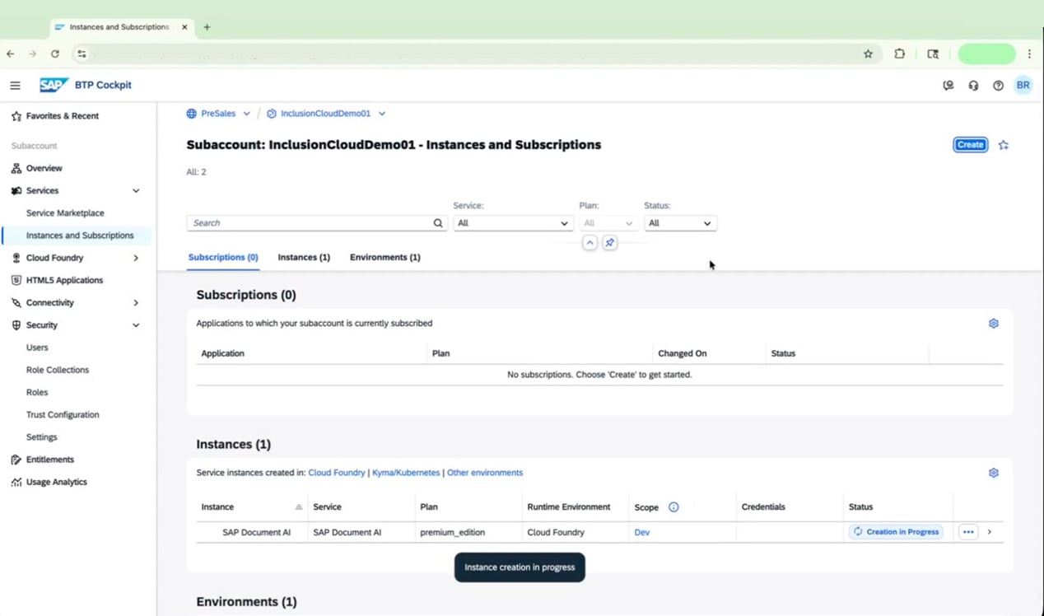Open Instances table settings gear
This screenshot has width=1044, height=616.
(x=994, y=473)
